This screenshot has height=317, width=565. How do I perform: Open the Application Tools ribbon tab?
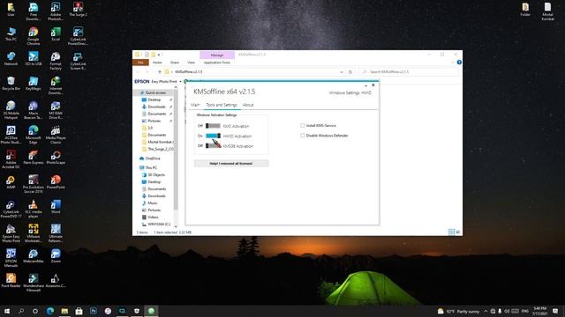click(217, 63)
